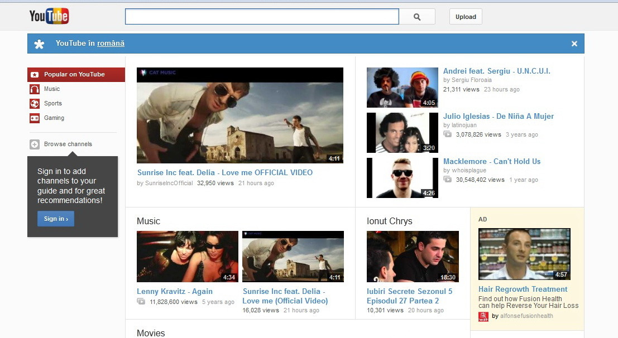Viewport: 618px width, 338px height.
Task: Click the asterisk icon on the blue banner
Action: click(39, 43)
